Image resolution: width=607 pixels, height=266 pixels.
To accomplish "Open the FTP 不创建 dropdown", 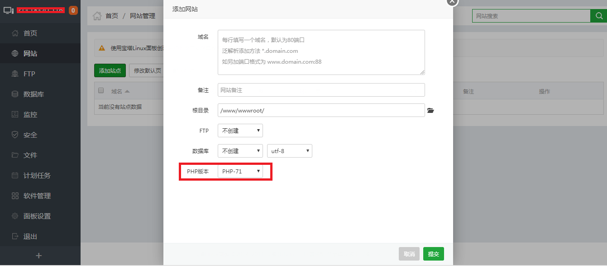I will 240,131.
